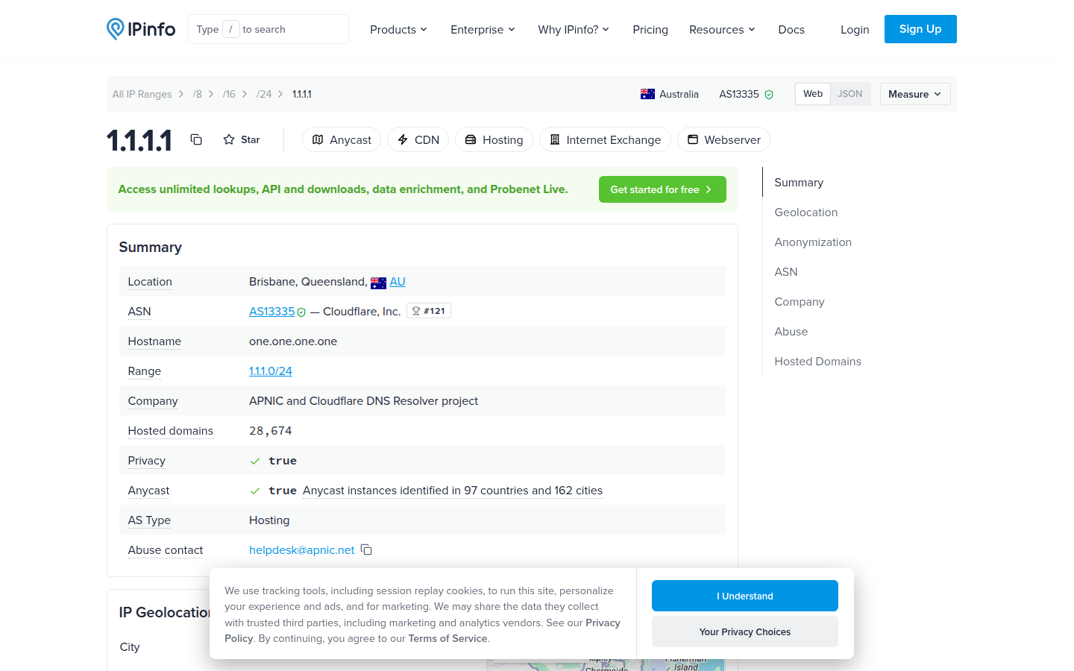Click the Australia flag in breadcrumb bar

(647, 94)
